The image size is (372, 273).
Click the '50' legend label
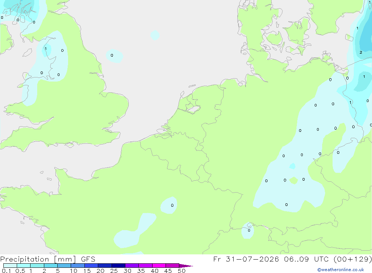tap(182, 271)
